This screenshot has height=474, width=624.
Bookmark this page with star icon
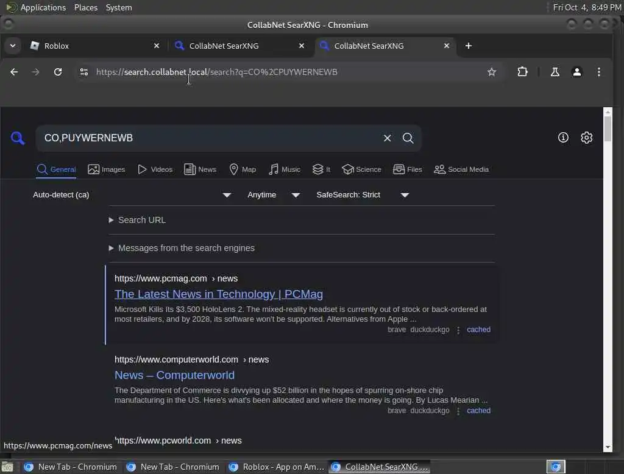(492, 72)
